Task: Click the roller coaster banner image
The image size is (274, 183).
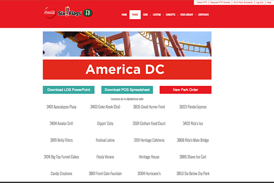Action: (x=127, y=44)
